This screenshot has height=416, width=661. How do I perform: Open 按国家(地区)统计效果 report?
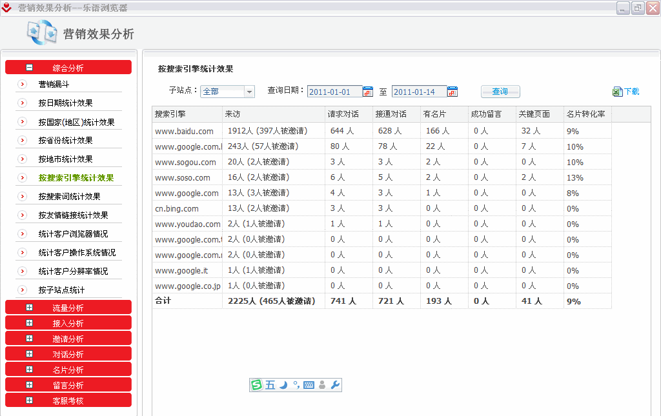(x=76, y=122)
